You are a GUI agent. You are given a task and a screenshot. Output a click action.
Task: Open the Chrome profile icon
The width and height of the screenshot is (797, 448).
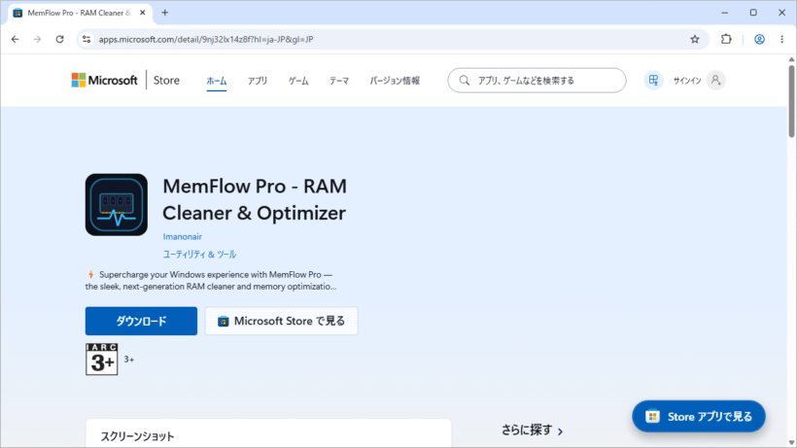[759, 39]
